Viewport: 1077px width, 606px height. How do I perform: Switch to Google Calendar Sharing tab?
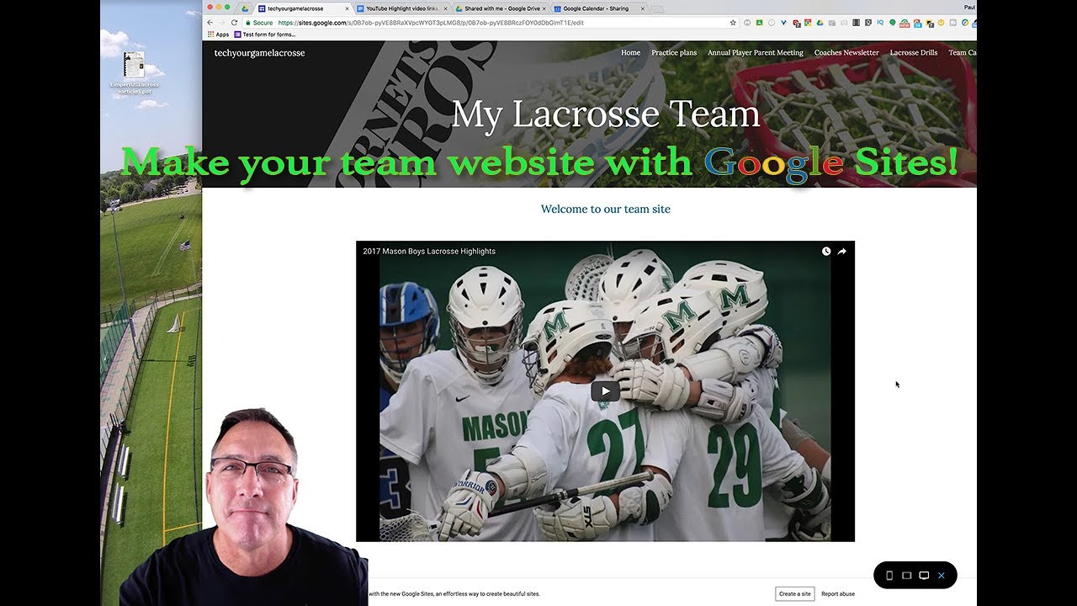coord(597,8)
